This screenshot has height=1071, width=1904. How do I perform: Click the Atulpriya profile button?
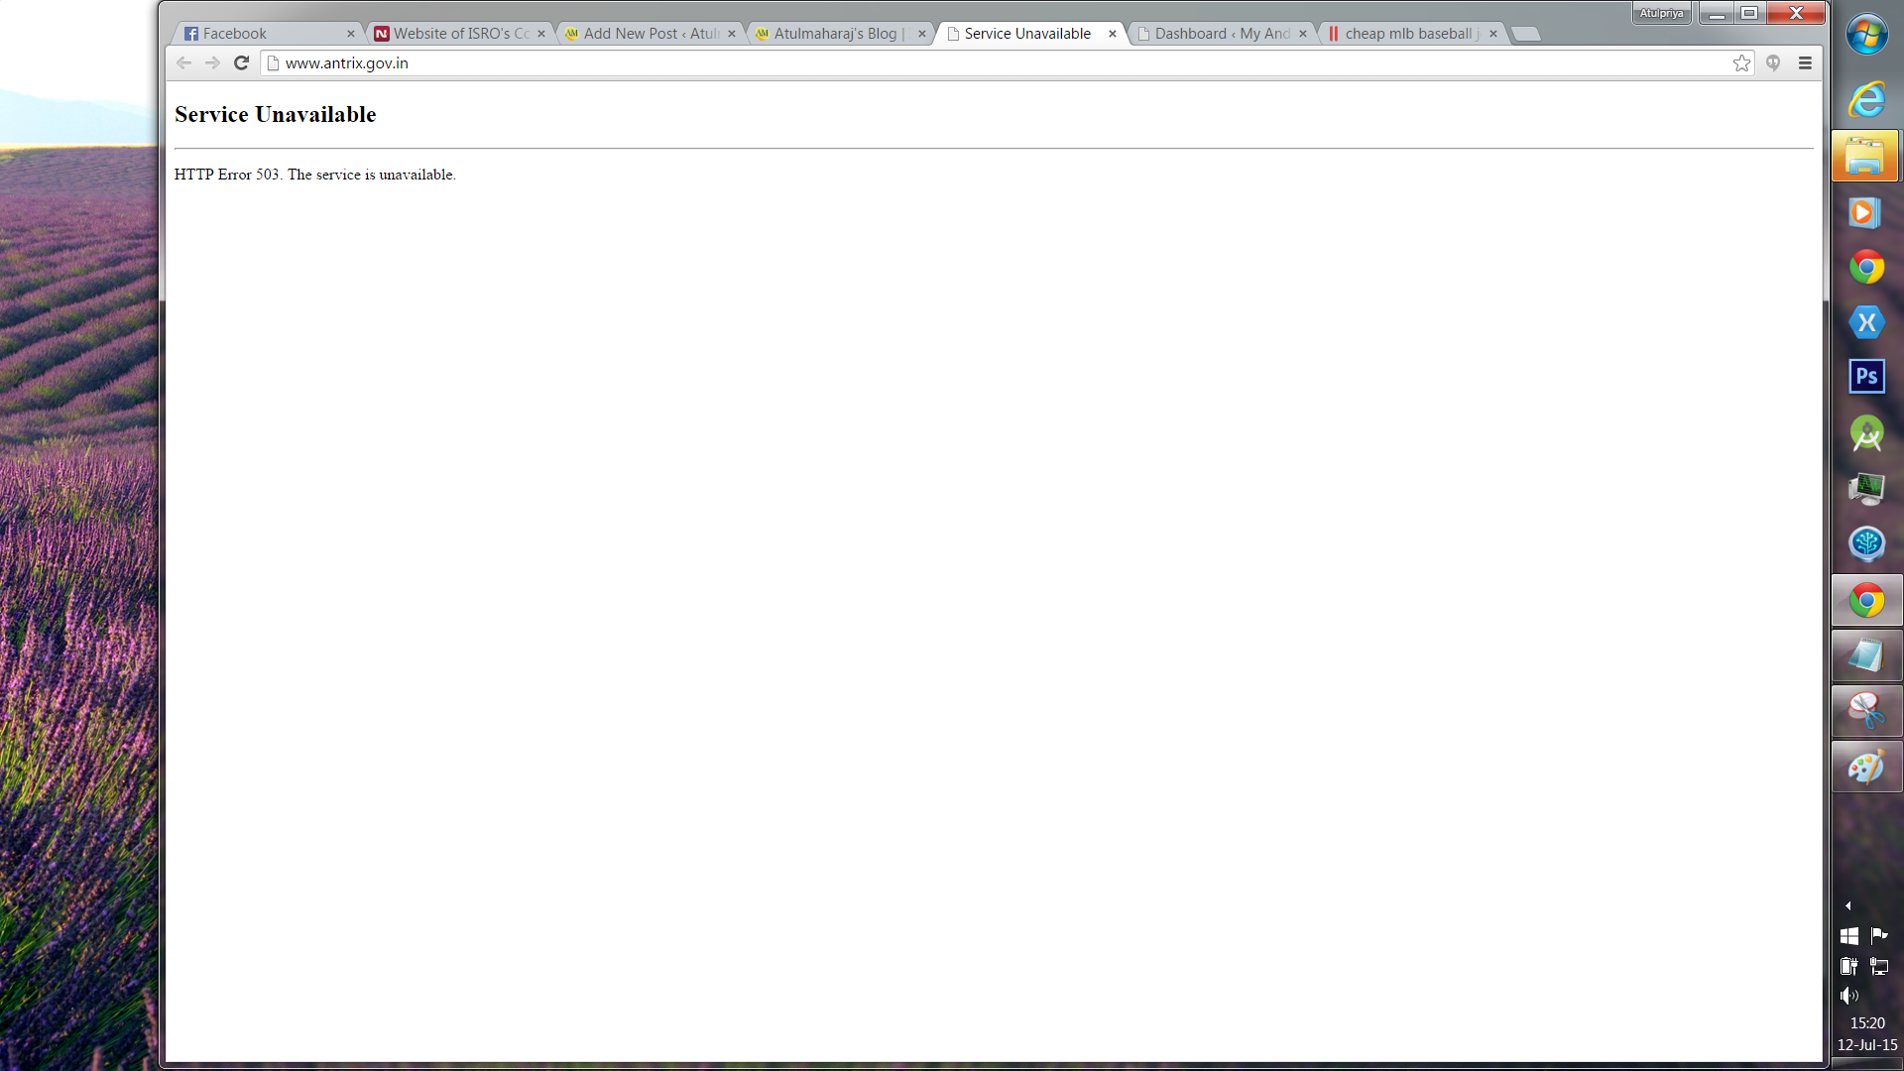(x=1661, y=13)
